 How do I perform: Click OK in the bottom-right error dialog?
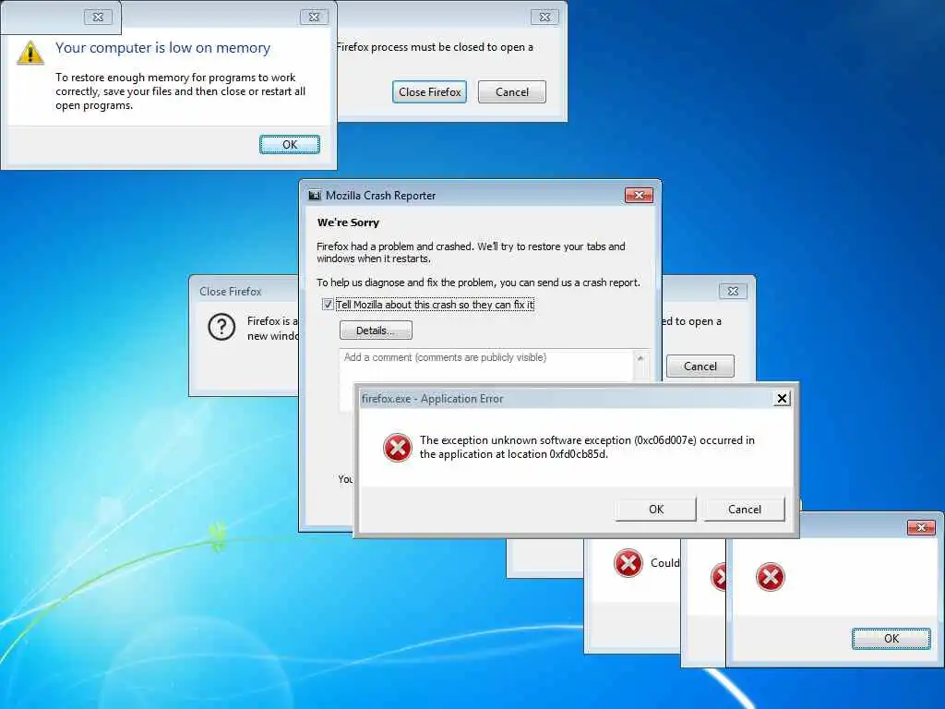(891, 639)
